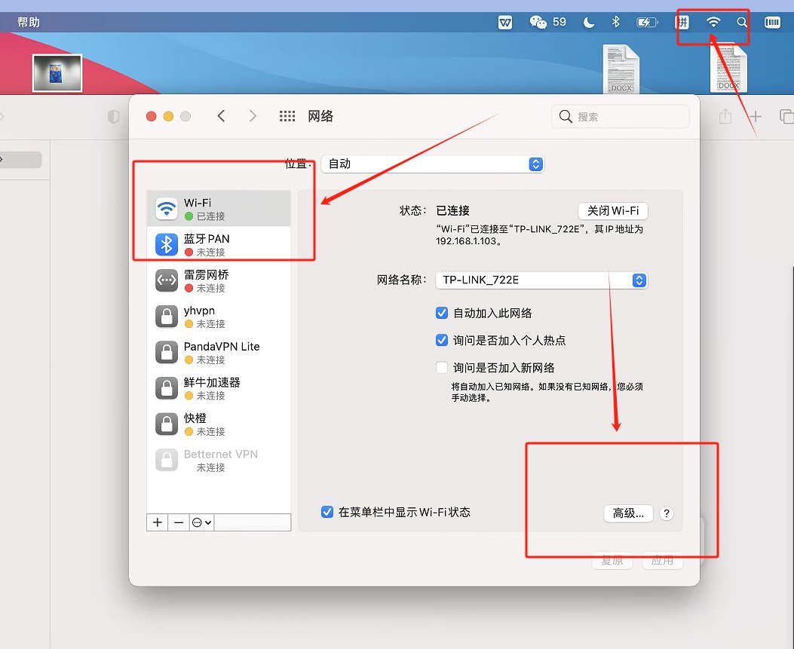Remove service with the minus button
This screenshot has width=794, height=649.
(178, 522)
